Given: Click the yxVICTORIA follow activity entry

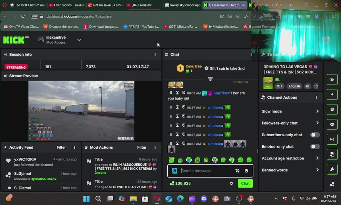Looking at the screenshot, I should (x=41, y=162).
